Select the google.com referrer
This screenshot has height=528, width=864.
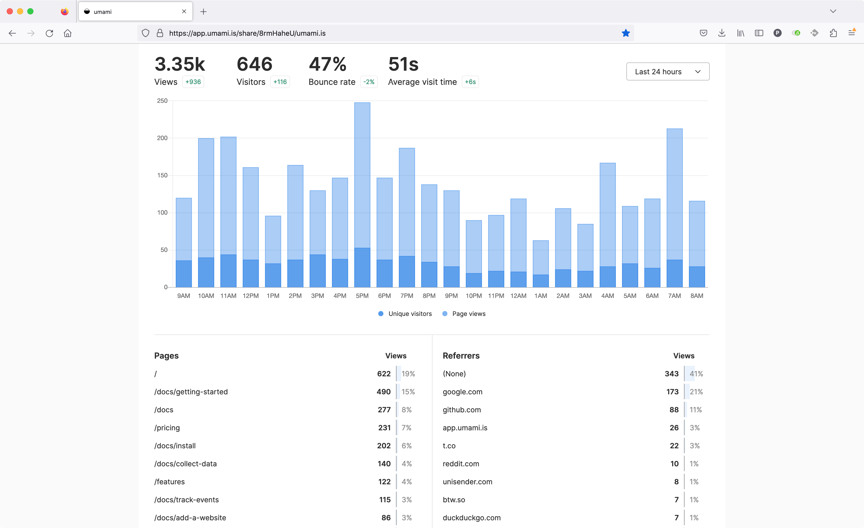click(574, 392)
